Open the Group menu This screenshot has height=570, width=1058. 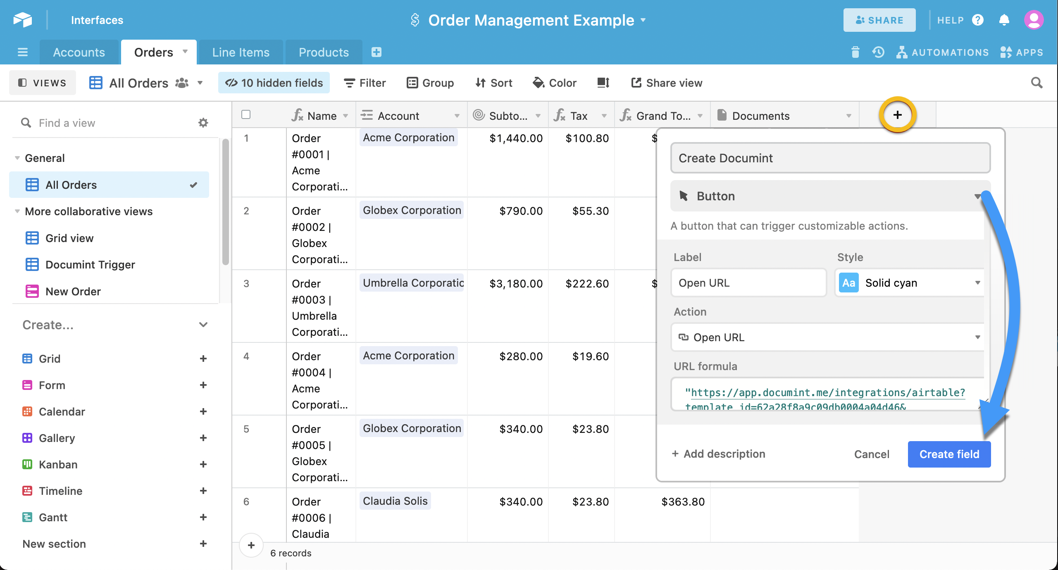pos(430,83)
